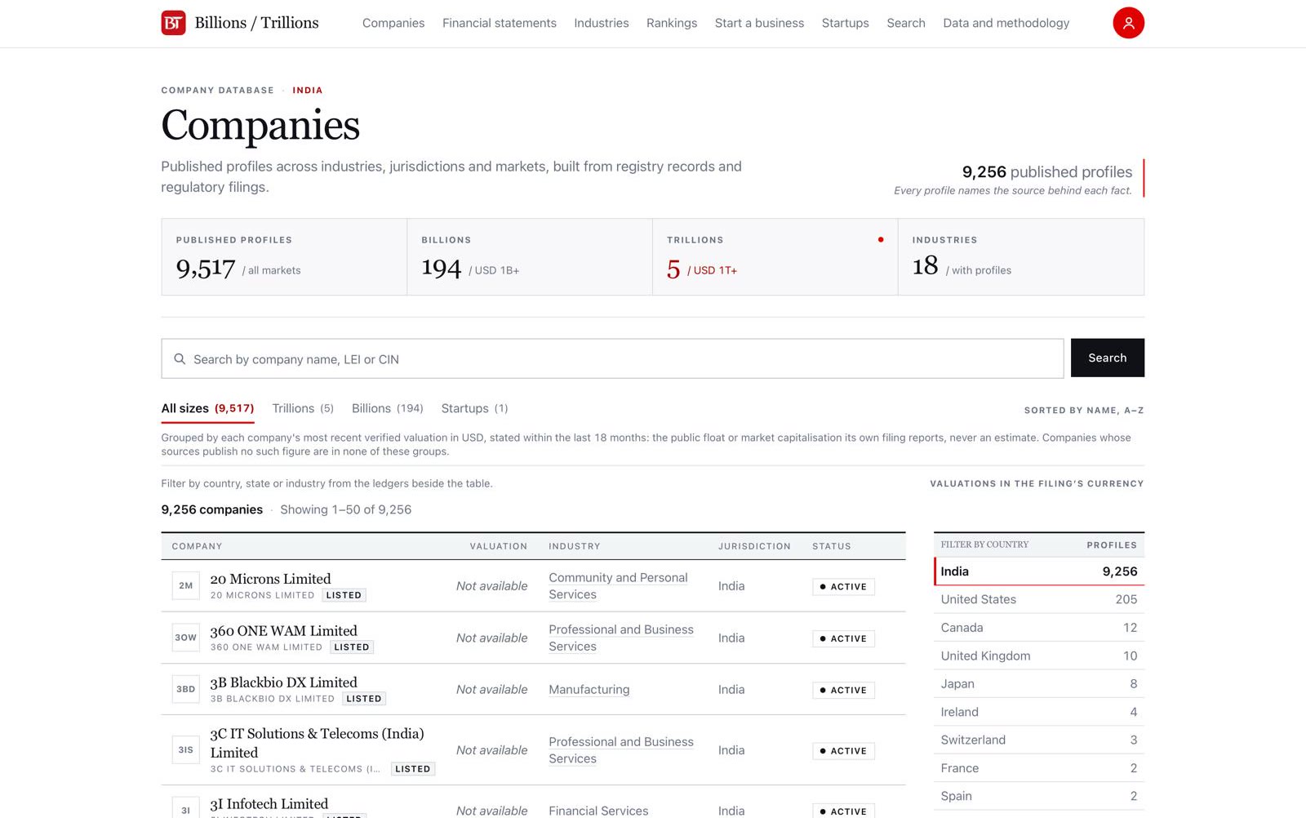Image resolution: width=1306 pixels, height=818 pixels.
Task: Click the Billions 194 / USD 1B+ stat card
Action: pyautogui.click(x=530, y=256)
